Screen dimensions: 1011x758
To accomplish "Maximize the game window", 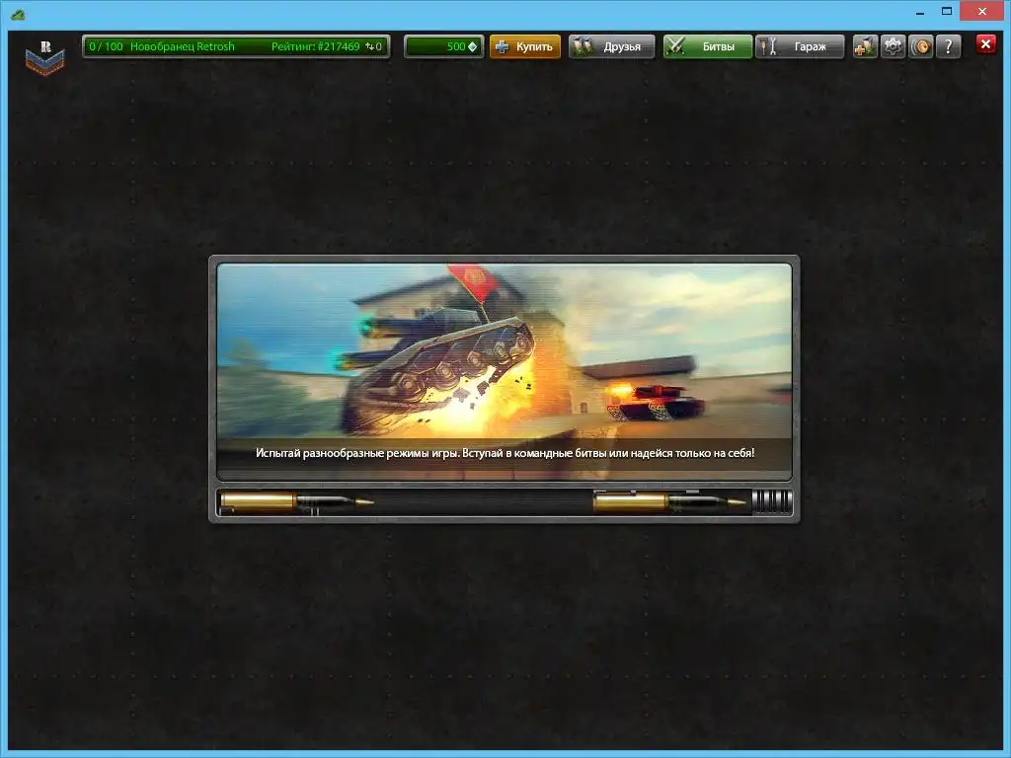I will pos(947,12).
